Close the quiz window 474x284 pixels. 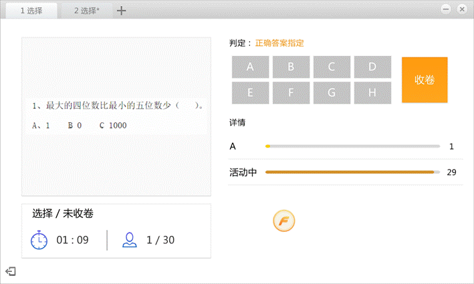pos(461,9)
